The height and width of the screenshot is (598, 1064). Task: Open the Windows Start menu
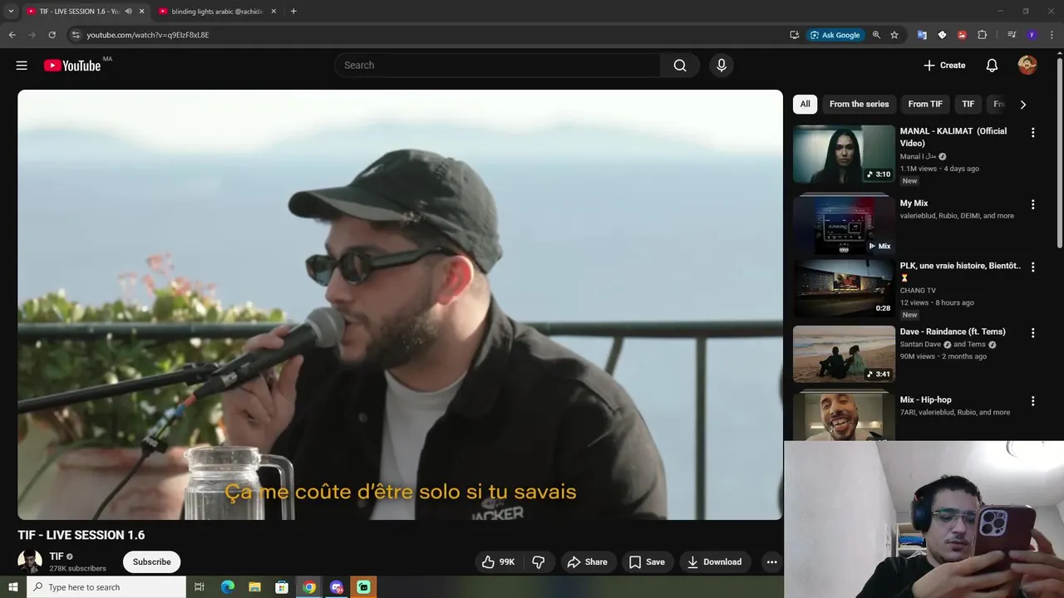point(12,587)
